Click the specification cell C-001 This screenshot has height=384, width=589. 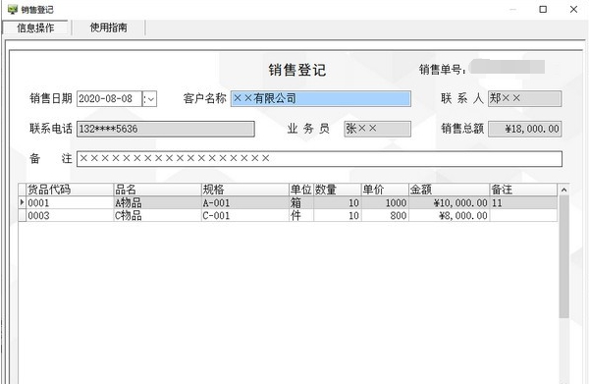[x=244, y=216]
